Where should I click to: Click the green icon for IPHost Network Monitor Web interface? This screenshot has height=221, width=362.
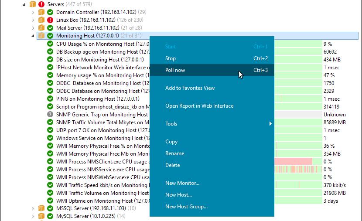point(50,68)
